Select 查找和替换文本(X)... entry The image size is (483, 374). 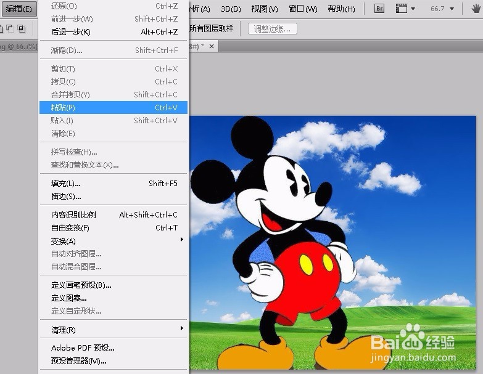coord(114,165)
